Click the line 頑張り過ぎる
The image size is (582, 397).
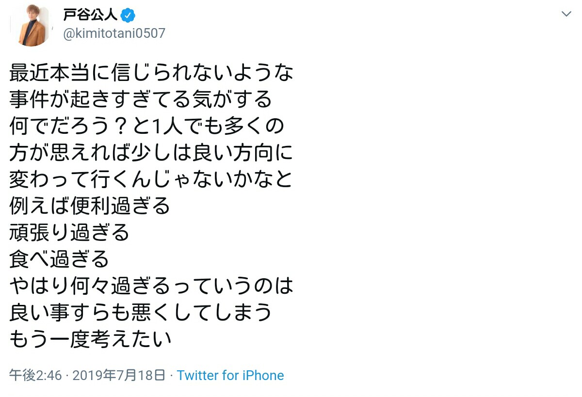coord(69,233)
